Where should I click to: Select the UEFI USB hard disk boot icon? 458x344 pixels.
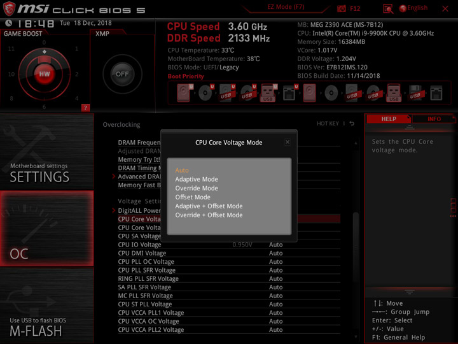[x=226, y=93]
